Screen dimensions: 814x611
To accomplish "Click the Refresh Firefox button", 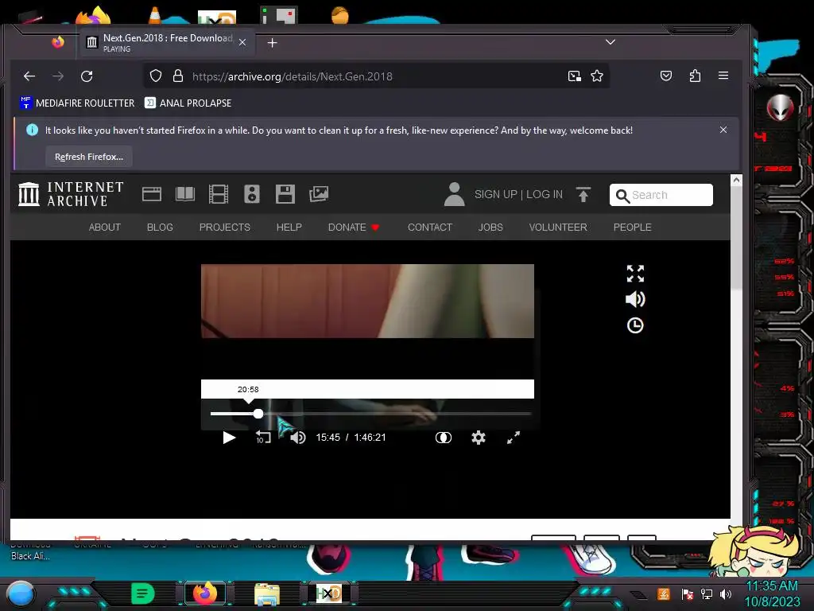I will 89,157.
